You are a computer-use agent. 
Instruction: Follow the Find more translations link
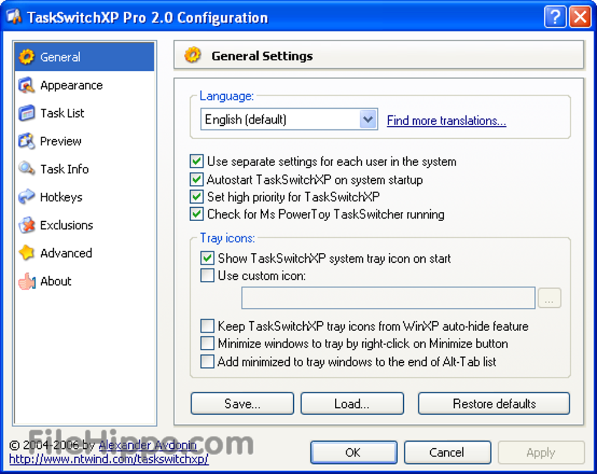click(x=446, y=121)
